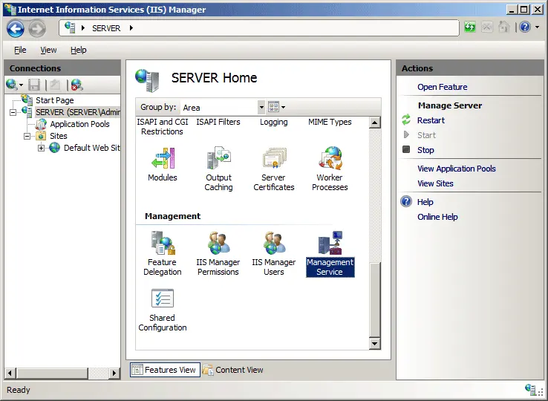Viewport: 548px width, 401px height.
Task: Collapse the Sites node in tree
Action: pyautogui.click(x=27, y=136)
